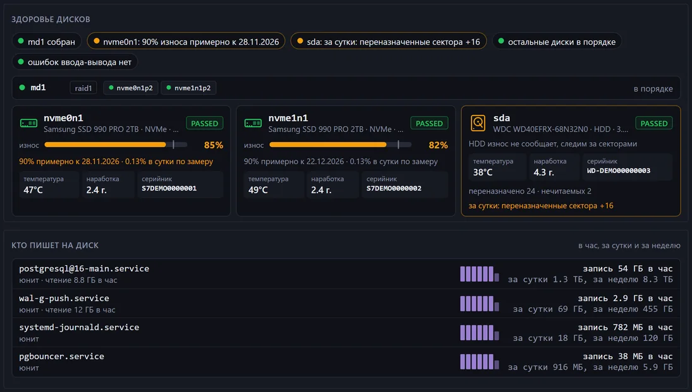Click the green status dot beside md1
Viewport: 692px width, 392px height.
[x=22, y=87]
